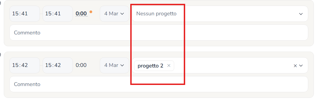Select the progetto 2 tag chip
The height and width of the screenshot is (100, 316).
pos(150,66)
